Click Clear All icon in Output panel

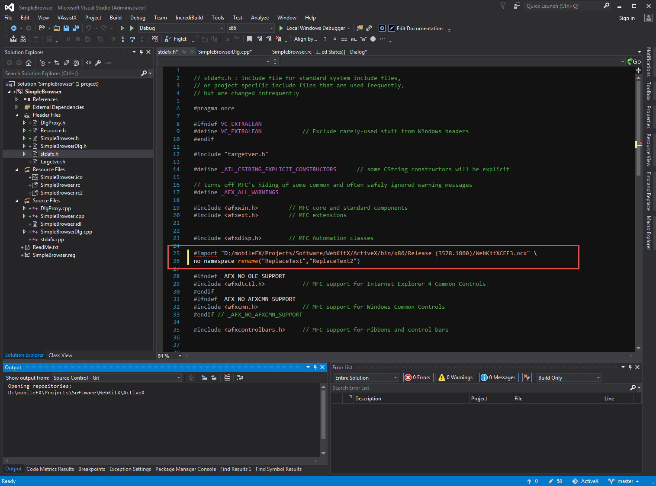227,377
